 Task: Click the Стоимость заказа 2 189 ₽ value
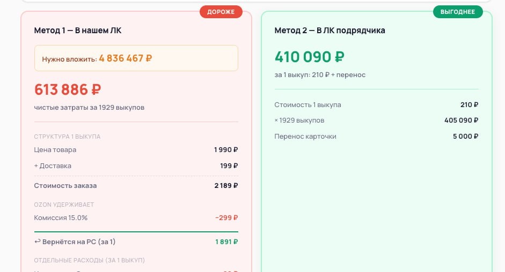click(226, 185)
